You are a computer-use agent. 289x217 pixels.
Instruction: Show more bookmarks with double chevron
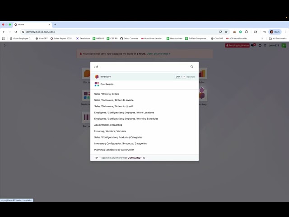pyautogui.click(x=262, y=38)
